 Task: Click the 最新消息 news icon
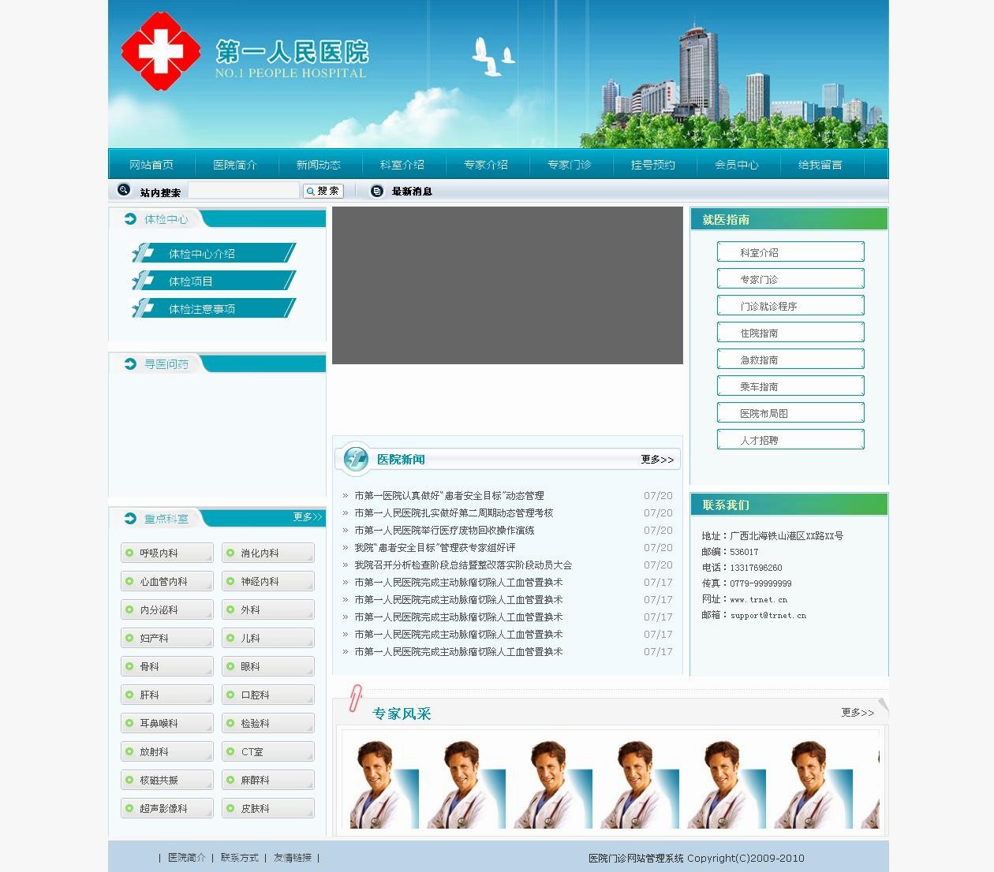pos(377,191)
